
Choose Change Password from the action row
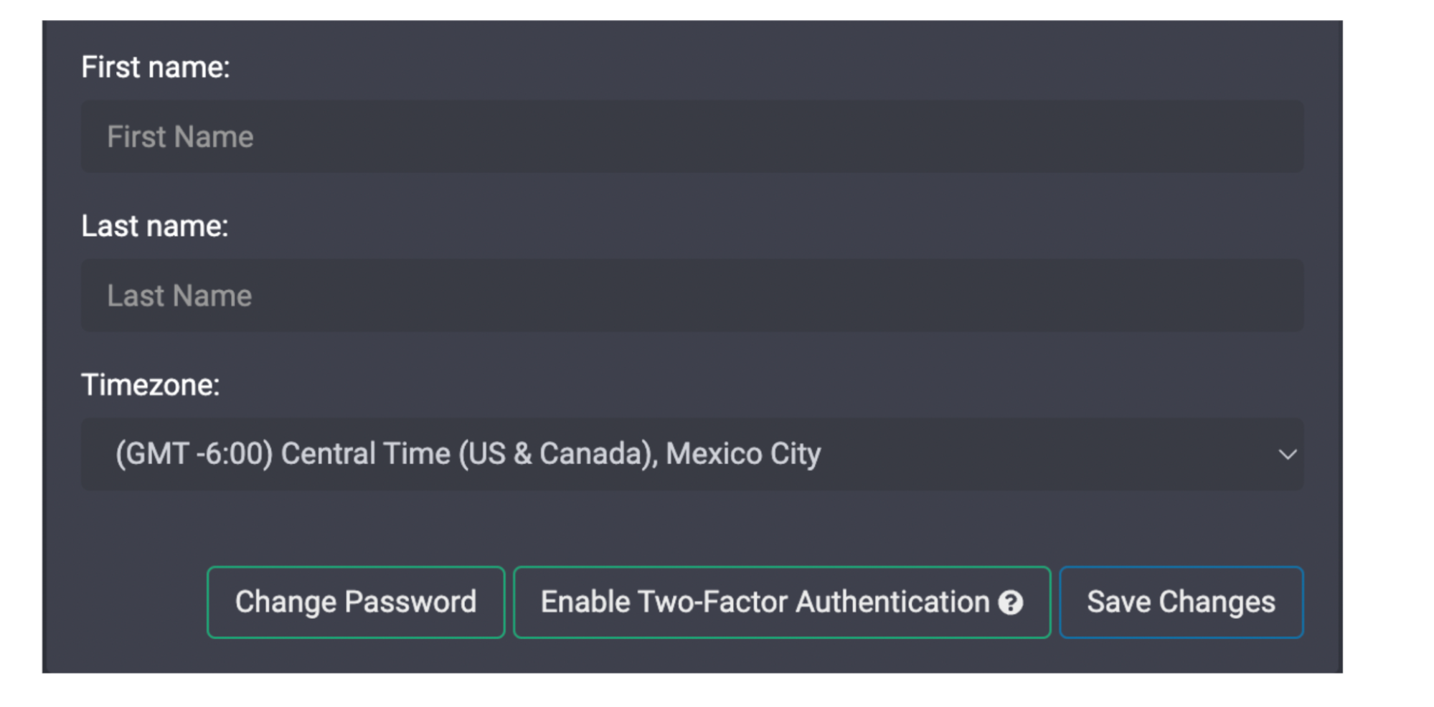[x=355, y=602]
